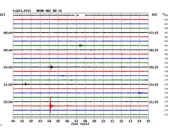Click the 11:15 UTC time label
169x128 pixels.
point(154,102)
